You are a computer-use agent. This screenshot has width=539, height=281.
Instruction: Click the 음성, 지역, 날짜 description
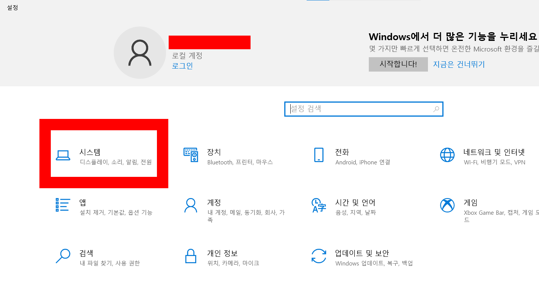coord(356,212)
